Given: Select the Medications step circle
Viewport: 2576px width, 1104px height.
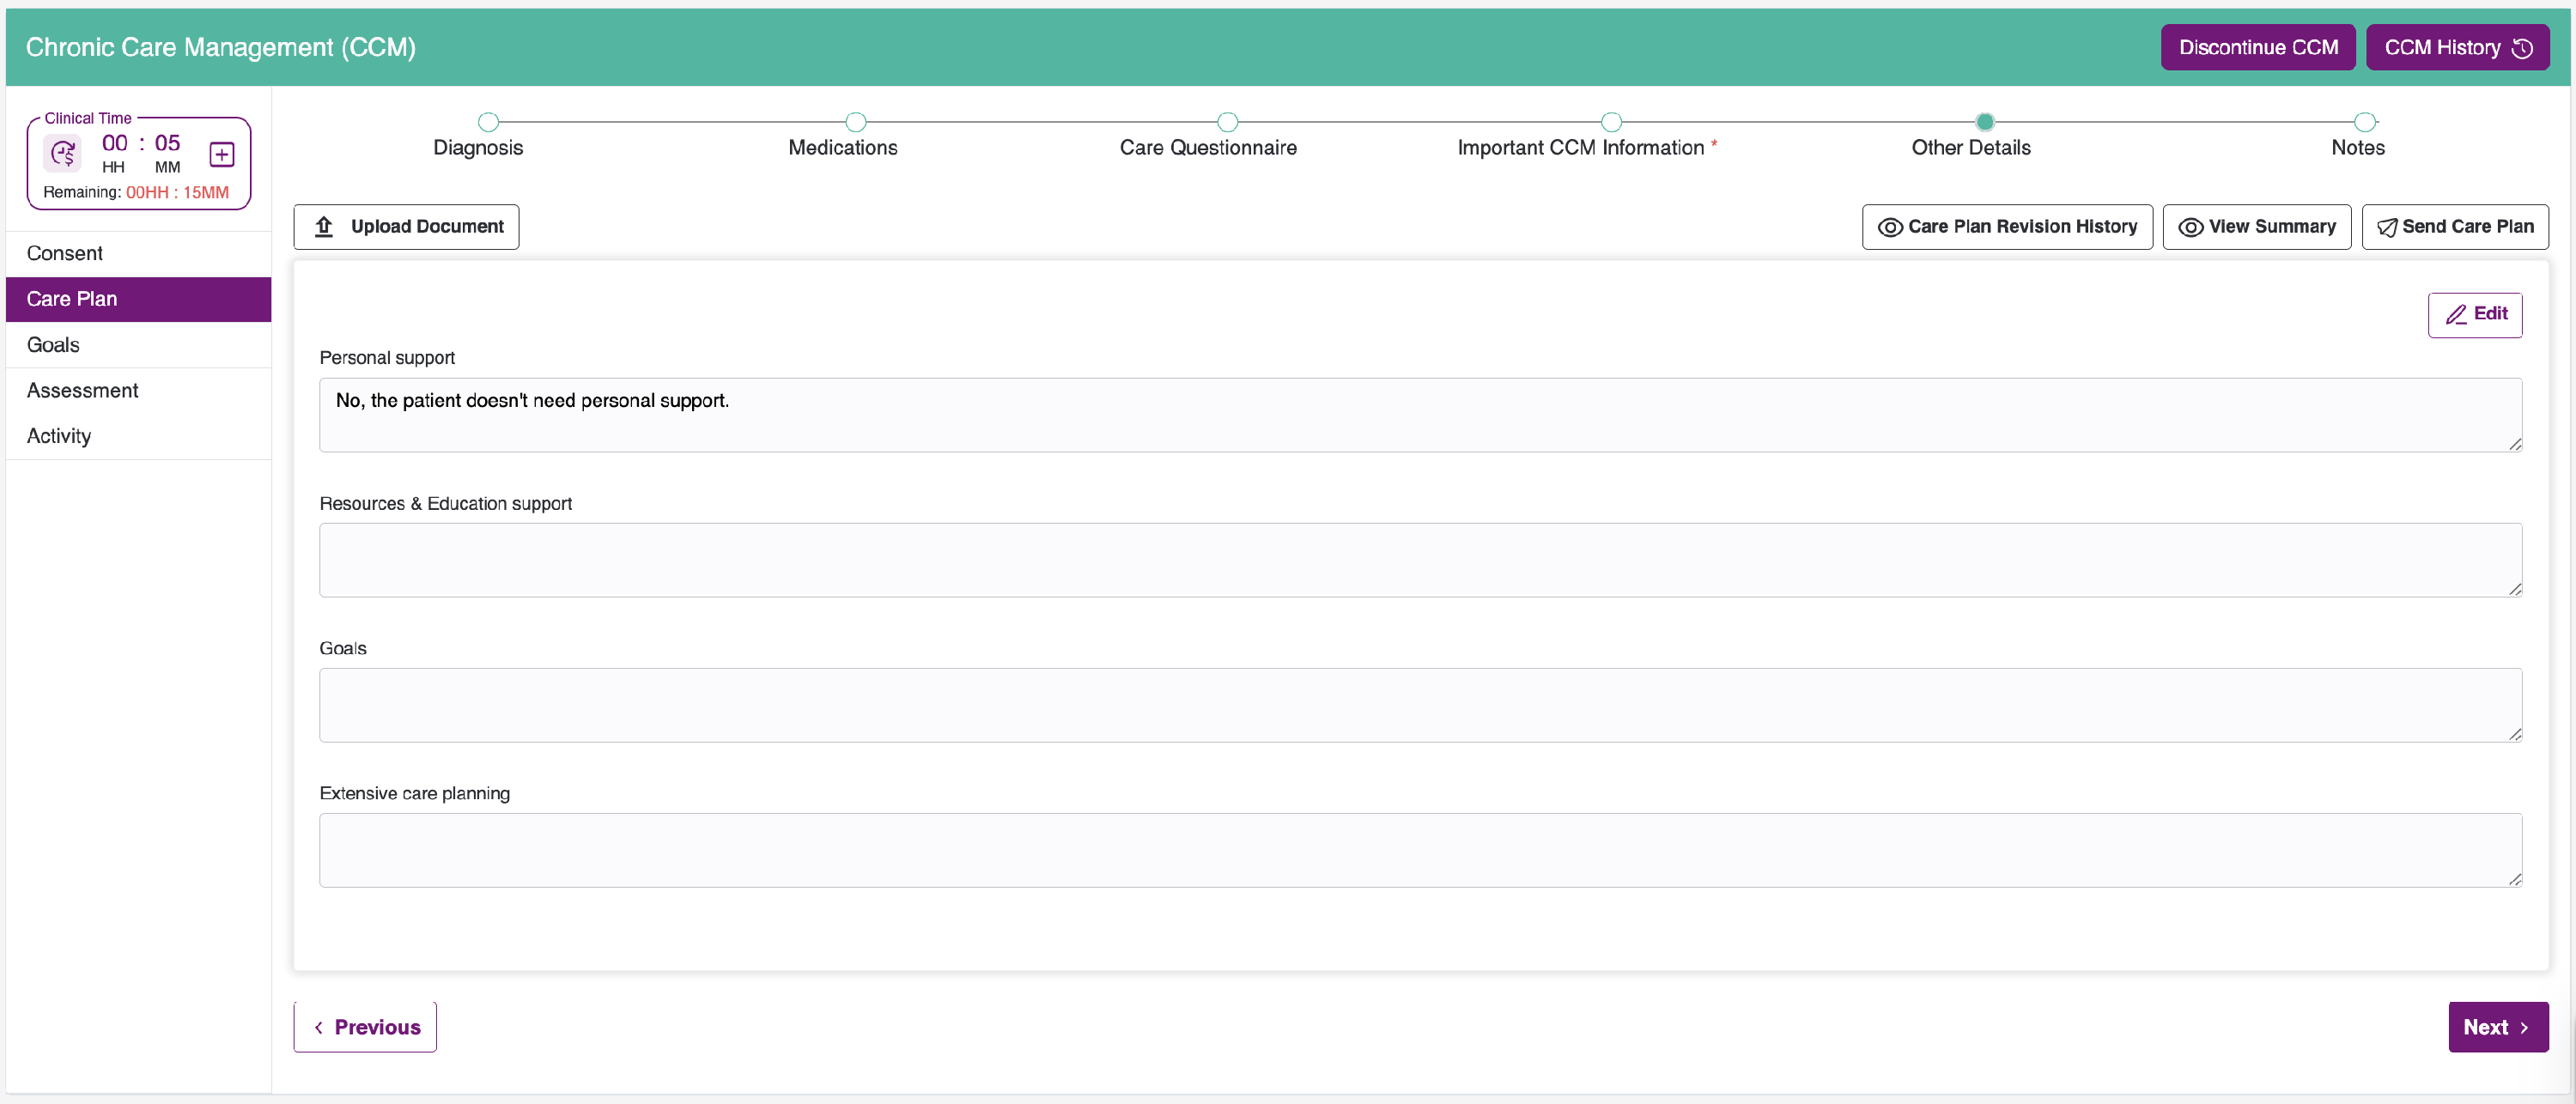Looking at the screenshot, I should coord(855,122).
